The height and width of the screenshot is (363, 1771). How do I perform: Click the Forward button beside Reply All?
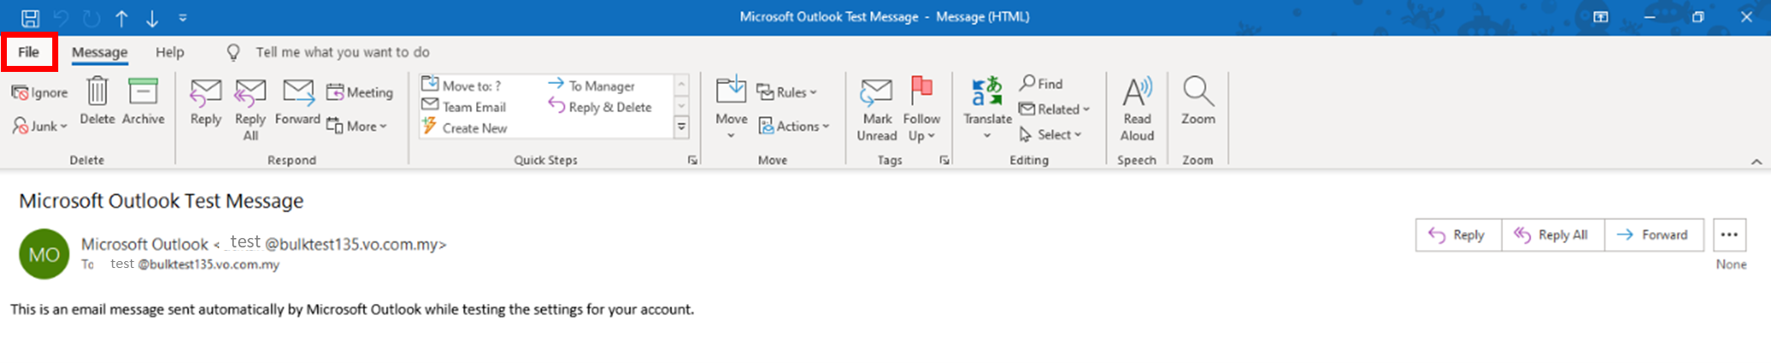[1654, 235]
